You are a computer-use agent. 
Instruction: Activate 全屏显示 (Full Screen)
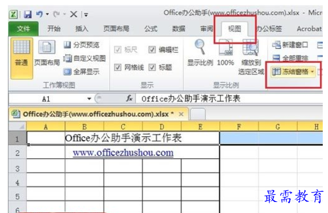81,72
